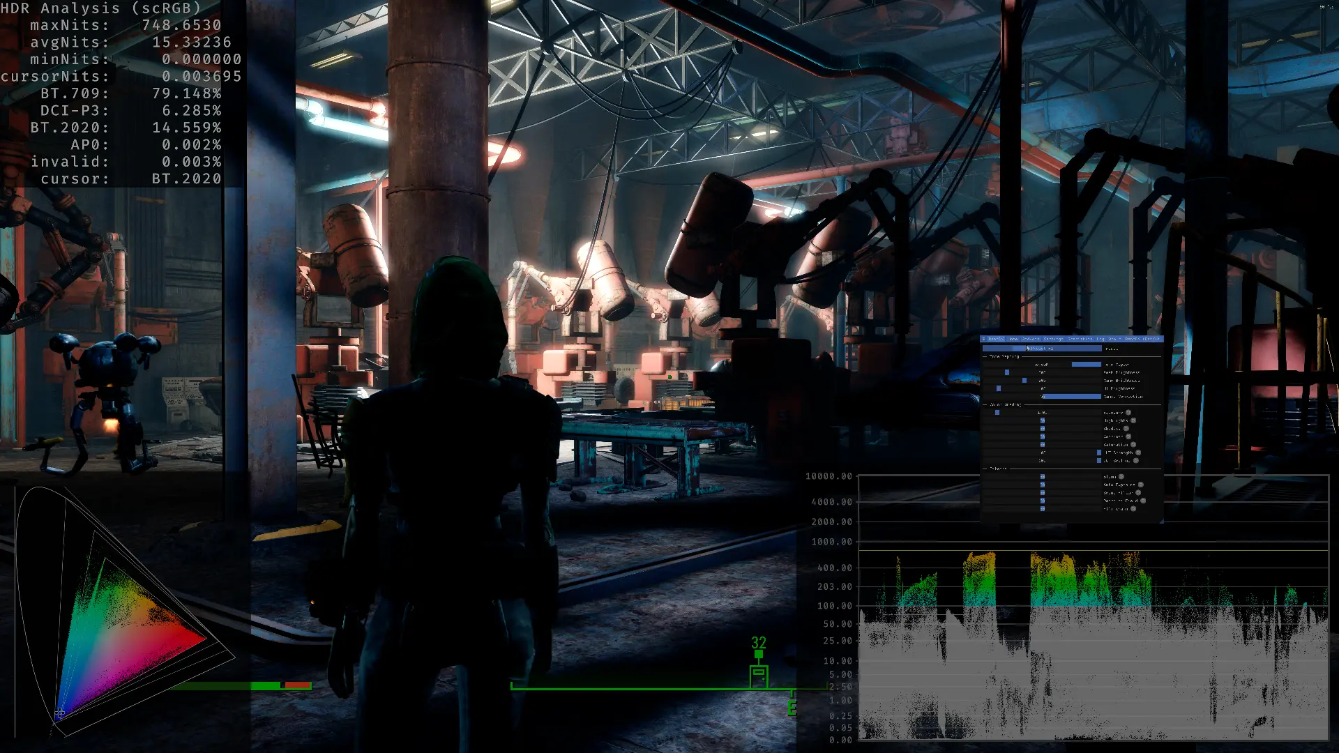Adjust the Highlights slider

pos(1042,420)
